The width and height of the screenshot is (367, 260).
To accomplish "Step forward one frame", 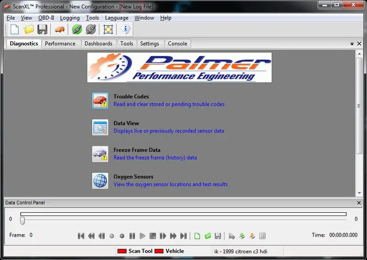I will click(x=163, y=236).
